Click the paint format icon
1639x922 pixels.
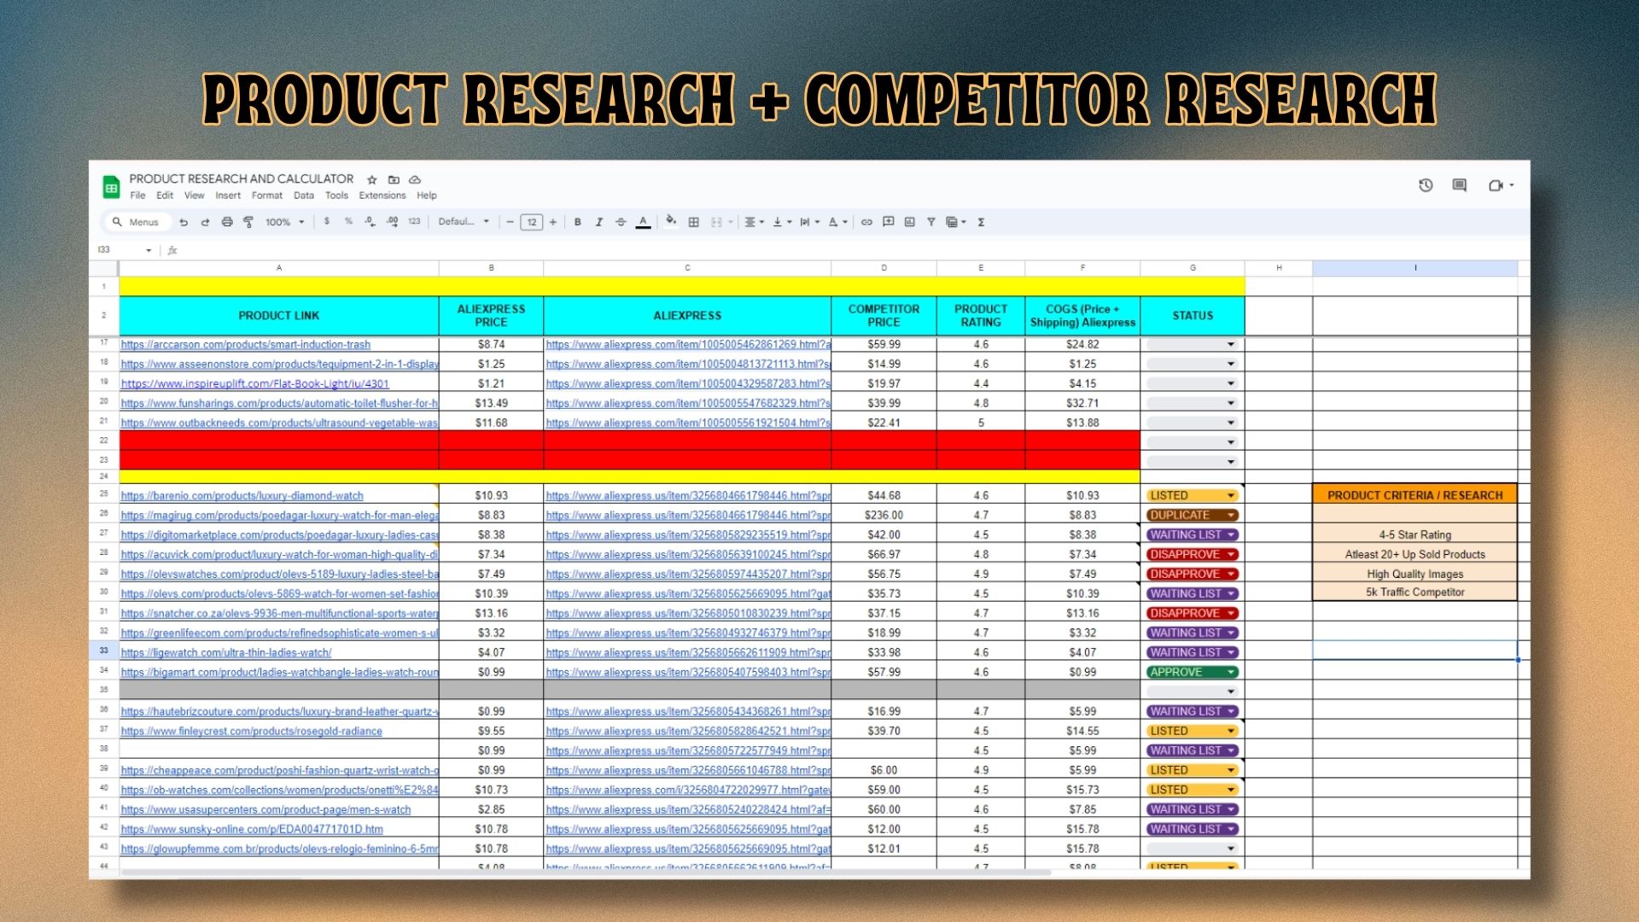[248, 222]
